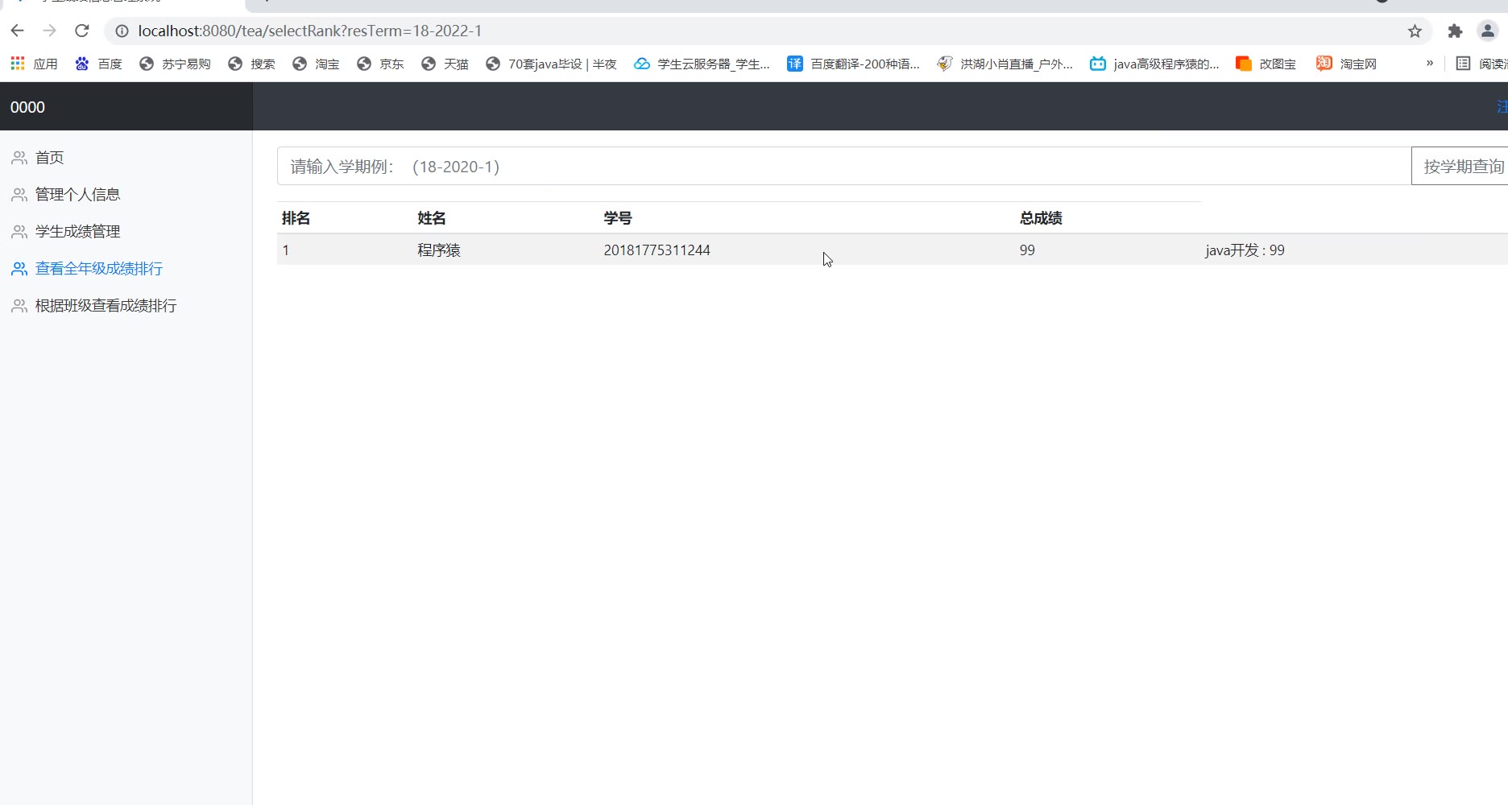
Task: Click the 0000 header title
Action: [x=27, y=107]
